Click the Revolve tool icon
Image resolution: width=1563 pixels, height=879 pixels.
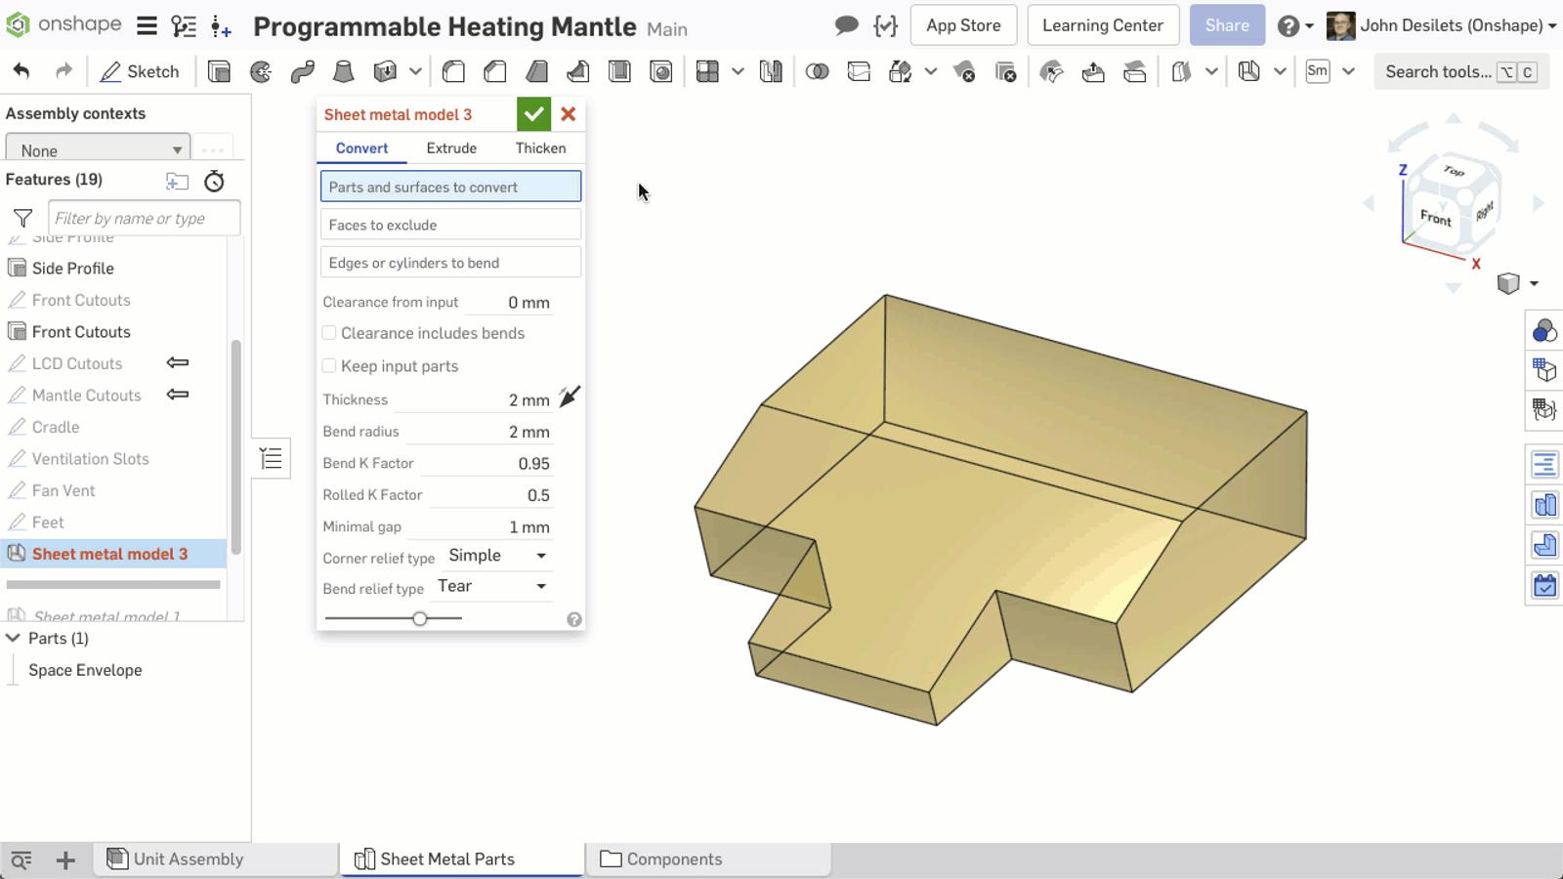261,71
